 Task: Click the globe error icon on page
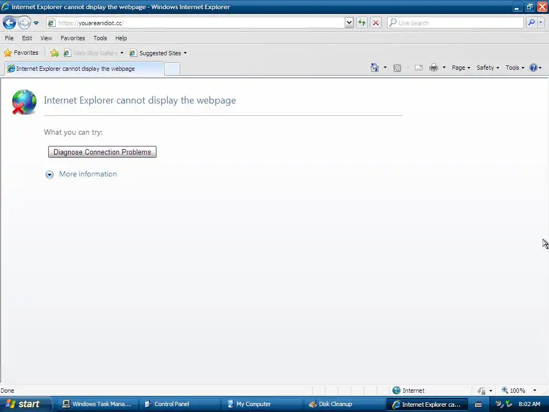tap(24, 102)
